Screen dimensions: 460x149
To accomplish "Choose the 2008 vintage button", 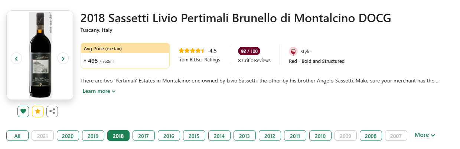I will 371,136.
